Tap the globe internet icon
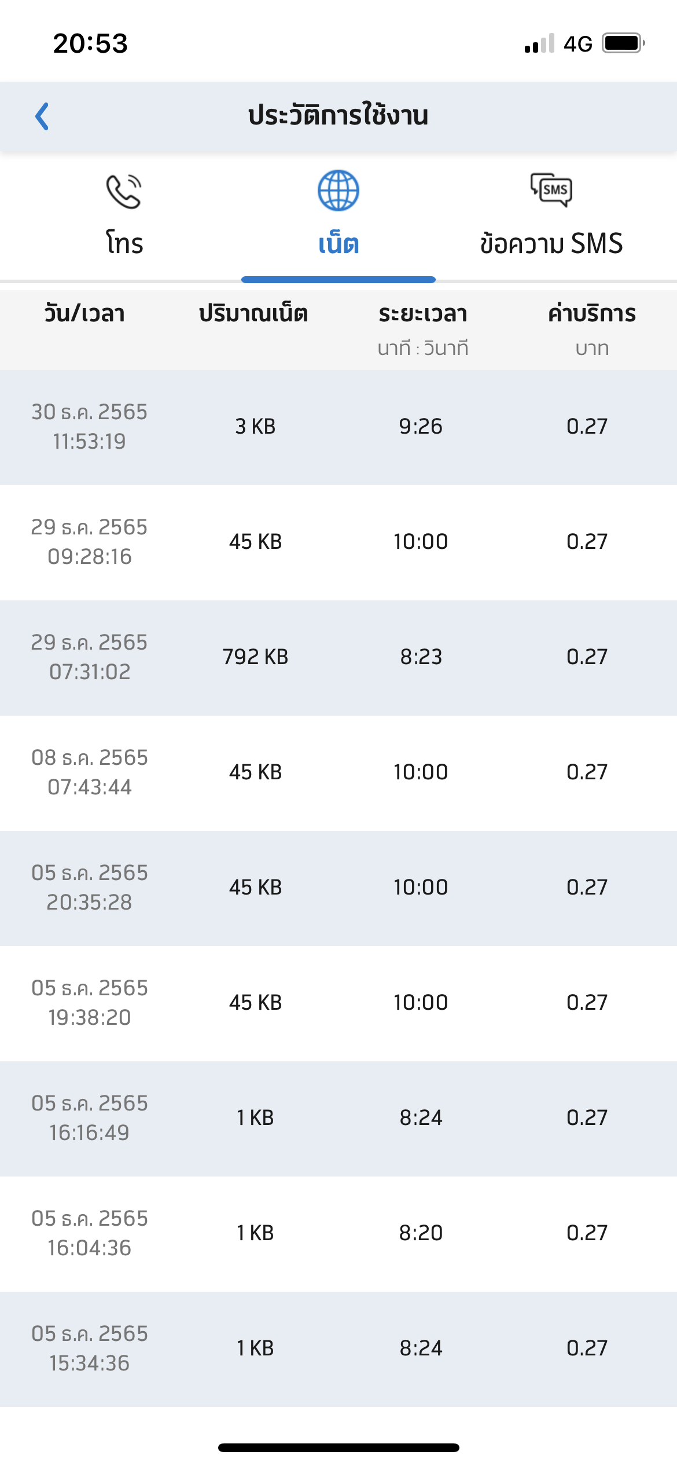Viewport: 677px width, 1466px height. (x=338, y=190)
